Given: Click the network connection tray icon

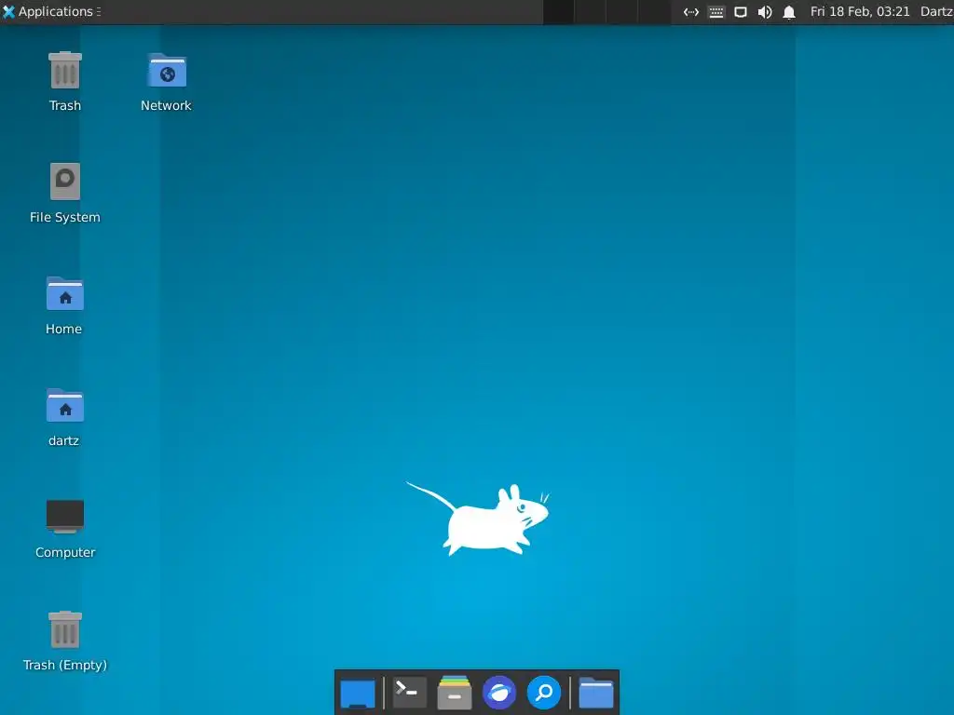Looking at the screenshot, I should [x=691, y=11].
